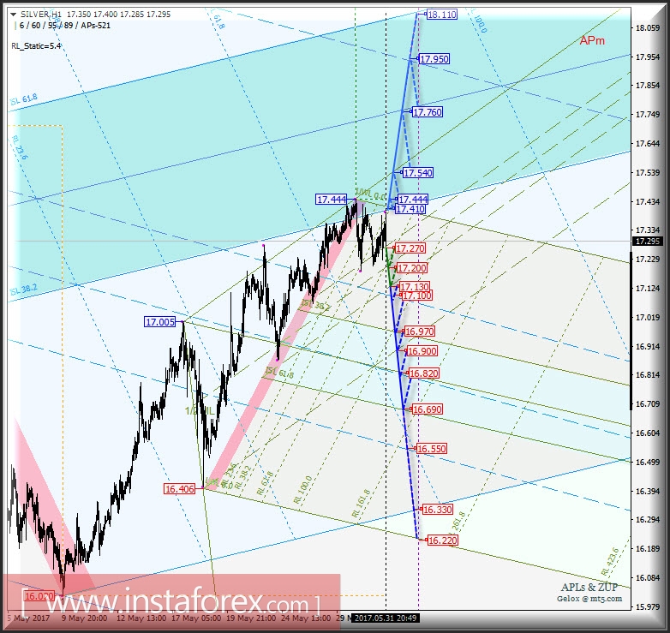Viewport: 670px width, 633px height.
Task: Click the RL 423.6 olive line label
Action: 610,561
